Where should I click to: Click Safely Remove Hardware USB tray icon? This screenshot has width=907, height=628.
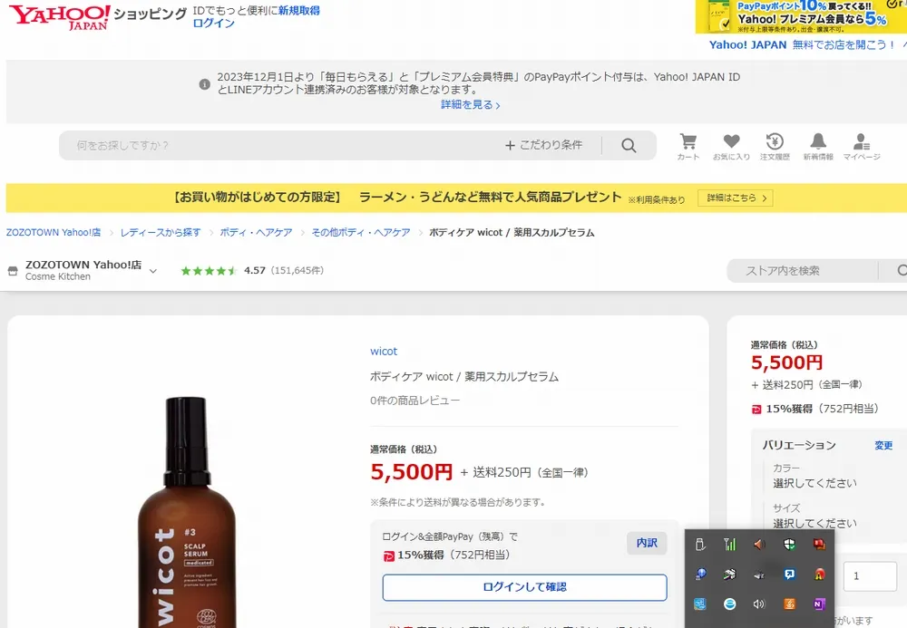click(x=700, y=545)
